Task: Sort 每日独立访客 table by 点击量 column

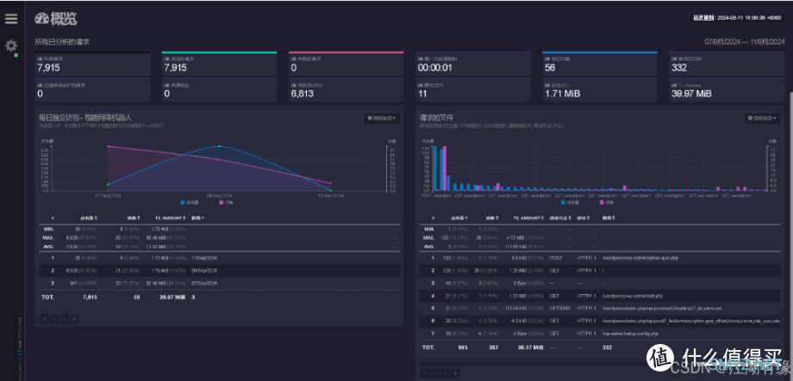Action: 89,218
